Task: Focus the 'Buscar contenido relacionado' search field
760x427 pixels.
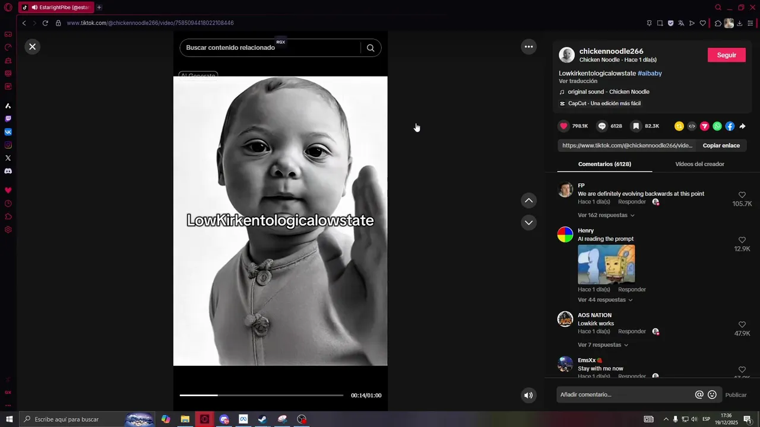Action: click(x=270, y=48)
